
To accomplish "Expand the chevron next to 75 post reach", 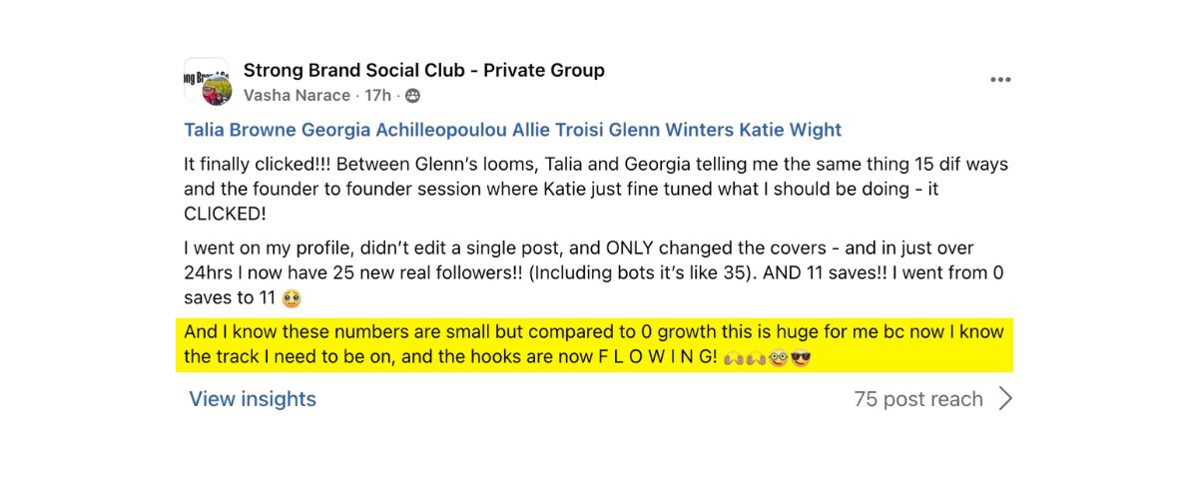I will point(1005,399).
